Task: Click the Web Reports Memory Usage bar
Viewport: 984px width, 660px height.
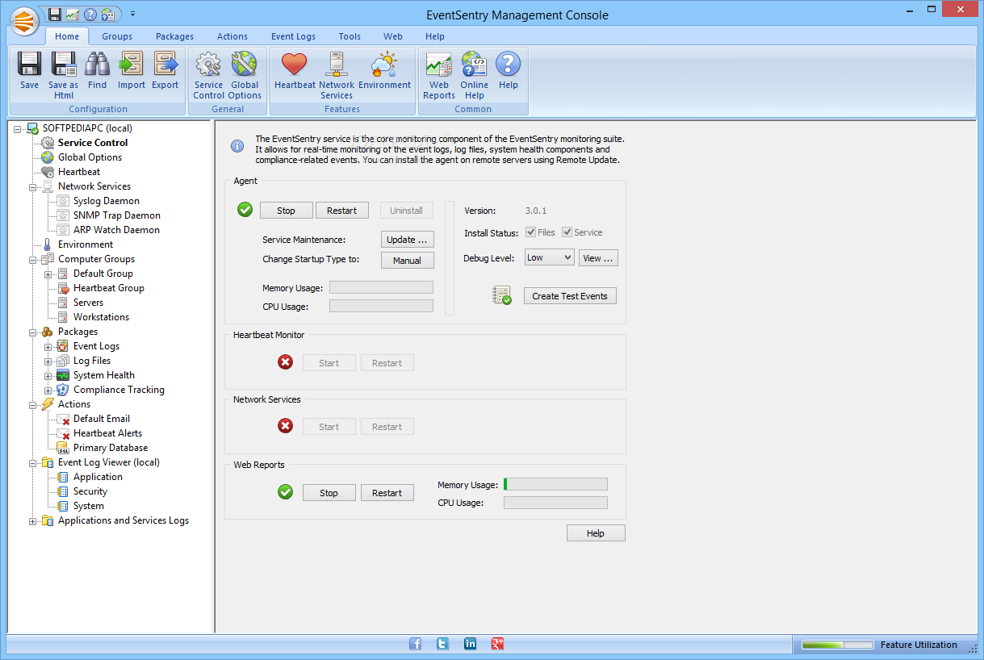Action: (x=555, y=484)
